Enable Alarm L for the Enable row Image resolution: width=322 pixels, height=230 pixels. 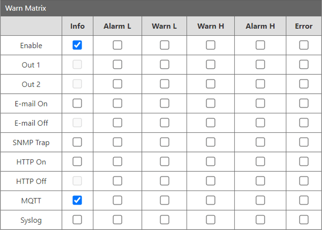(x=117, y=45)
